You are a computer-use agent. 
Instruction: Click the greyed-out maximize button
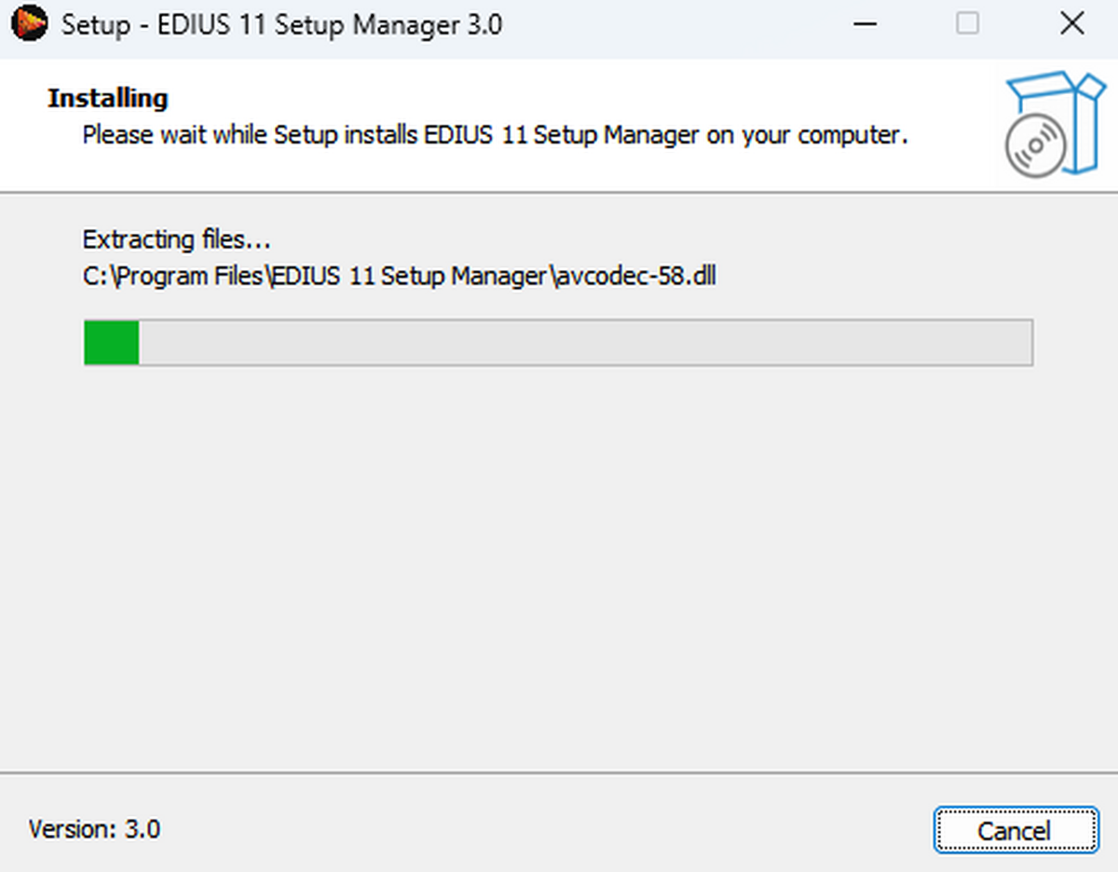(968, 24)
